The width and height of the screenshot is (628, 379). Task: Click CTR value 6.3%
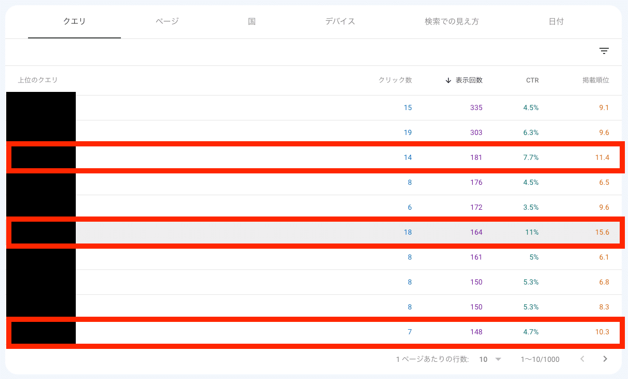[531, 132]
